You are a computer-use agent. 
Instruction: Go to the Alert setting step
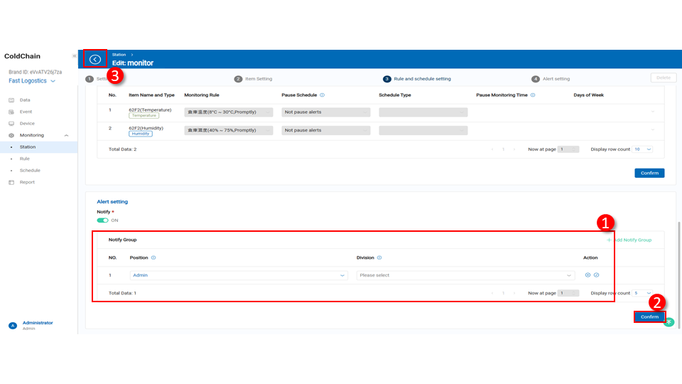pyautogui.click(x=551, y=79)
